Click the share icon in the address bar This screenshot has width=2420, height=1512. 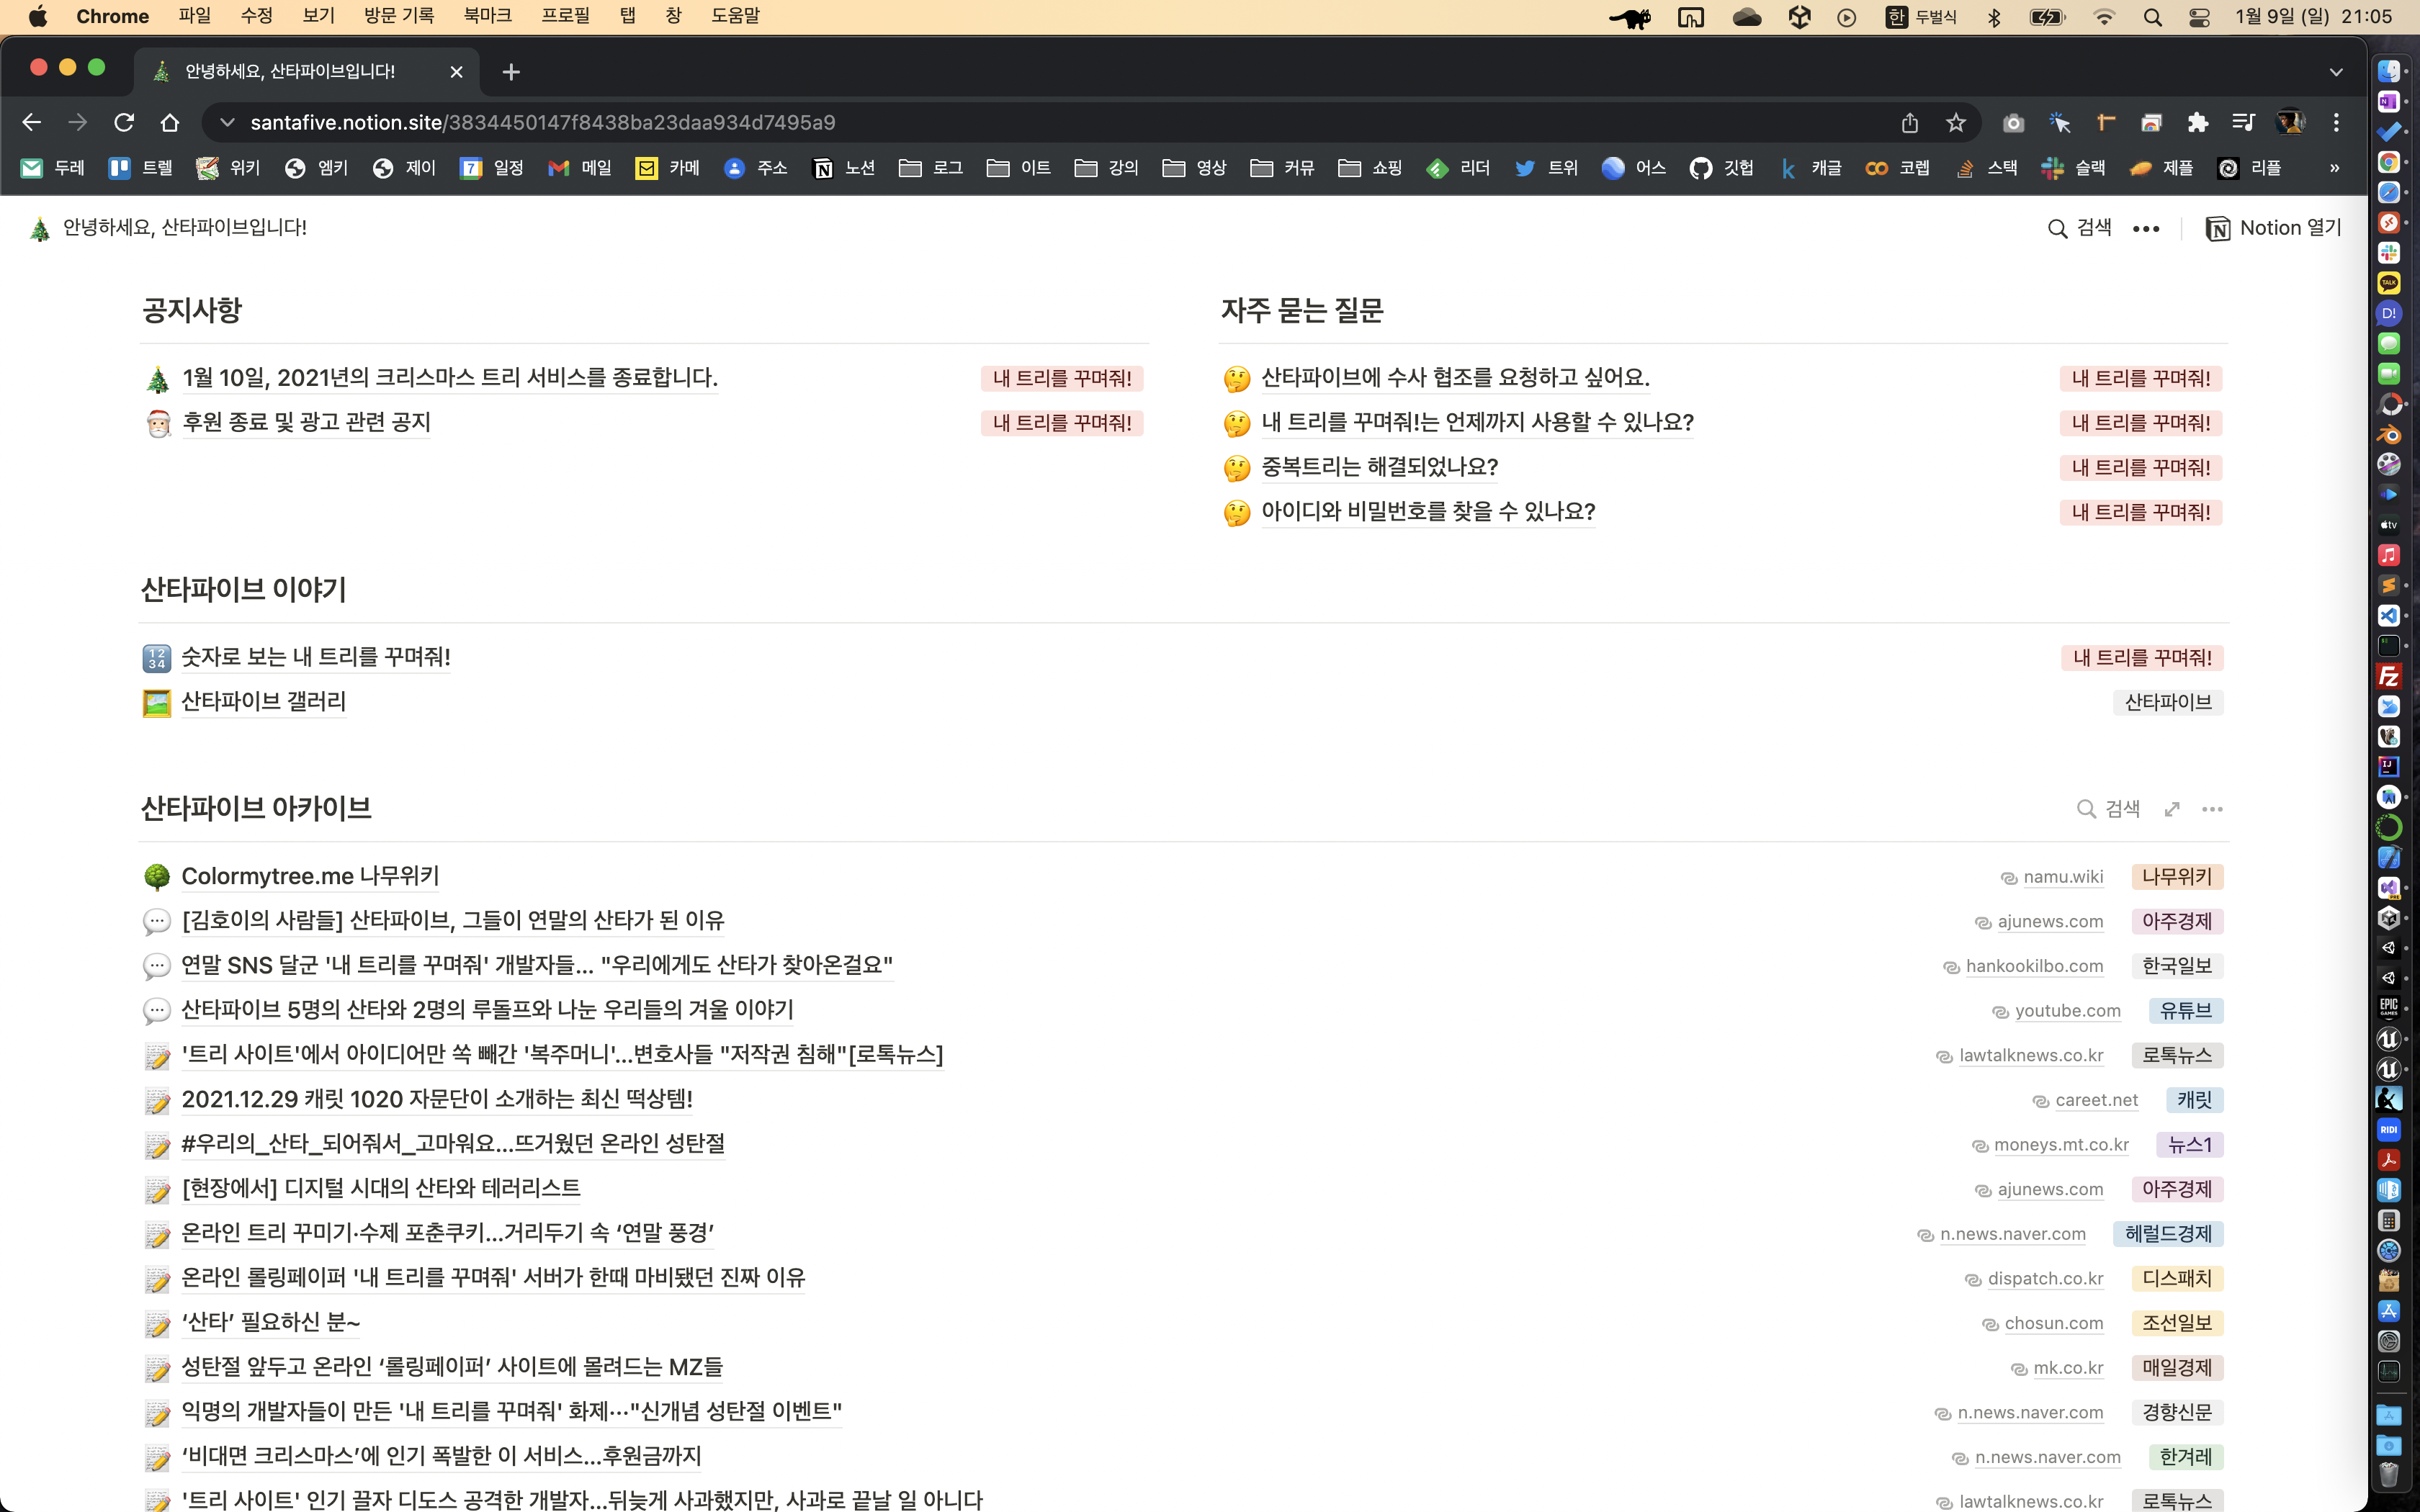[x=1910, y=123]
